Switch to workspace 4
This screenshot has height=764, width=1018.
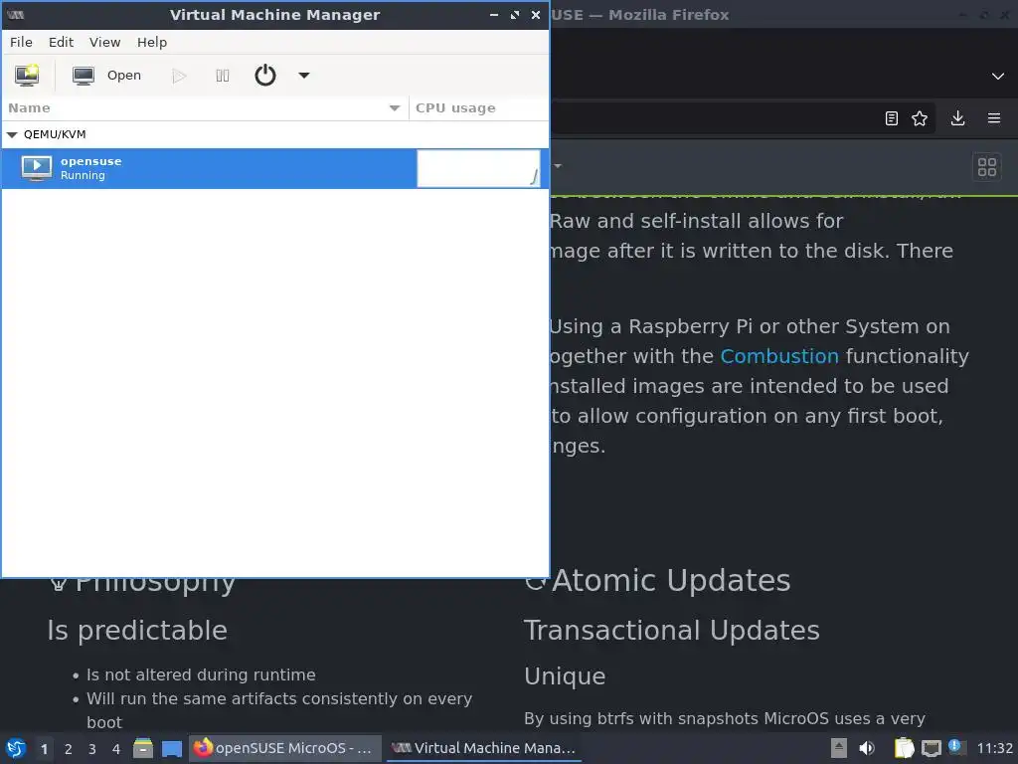coord(116,749)
